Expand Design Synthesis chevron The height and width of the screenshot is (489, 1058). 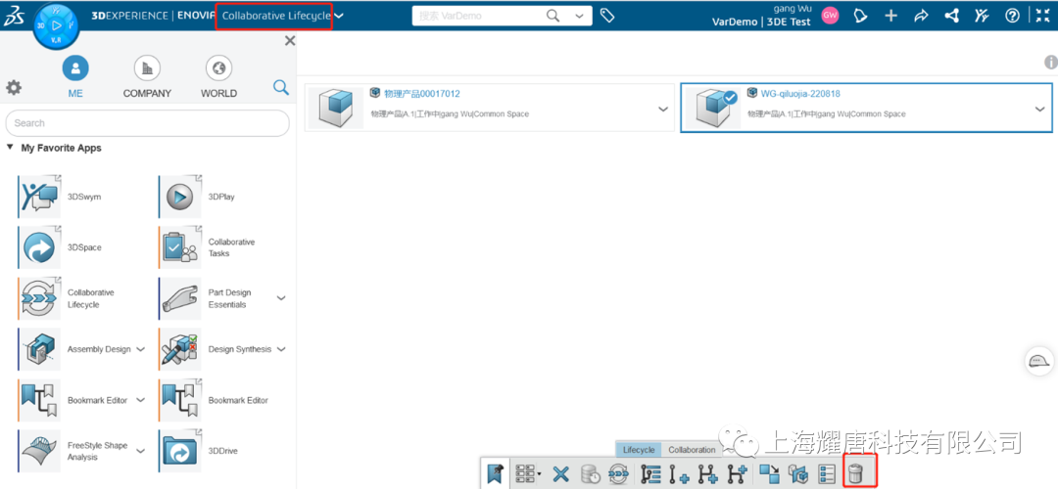pos(281,349)
